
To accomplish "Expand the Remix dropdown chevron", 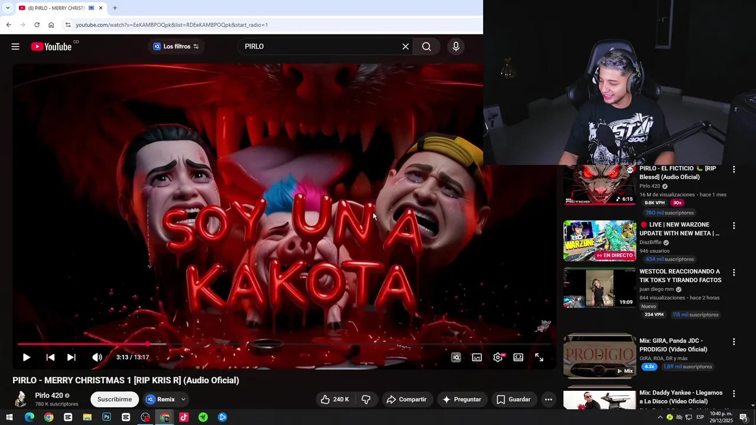I will coord(183,400).
